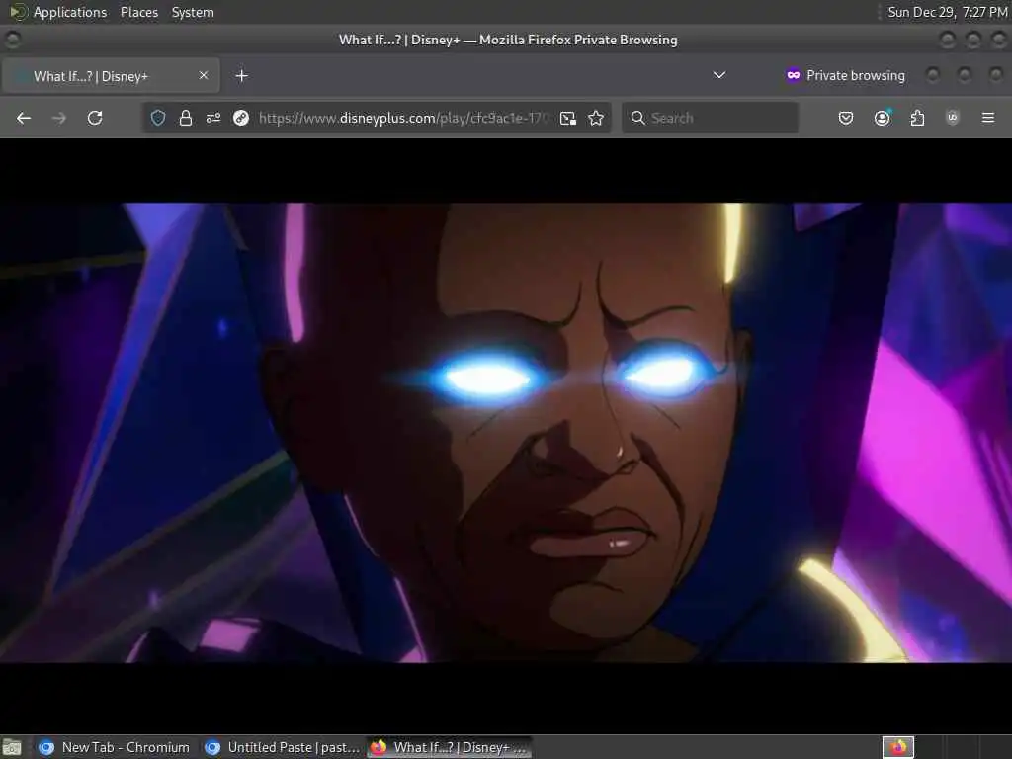Click the autoplay/DRM icon in address bar
Screen dimensions: 1012x759
coord(241,118)
